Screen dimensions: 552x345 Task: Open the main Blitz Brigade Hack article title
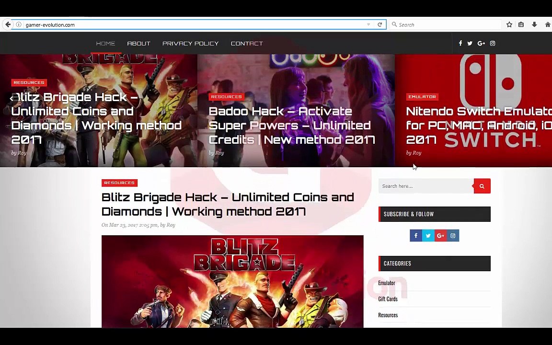[x=228, y=204]
